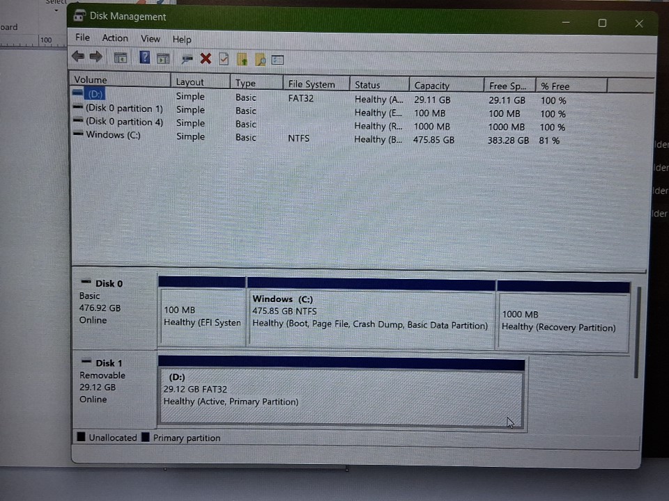Viewport: 669px width, 501px height.
Task: Click the folder icon with the green arrow
Action: coord(242,59)
